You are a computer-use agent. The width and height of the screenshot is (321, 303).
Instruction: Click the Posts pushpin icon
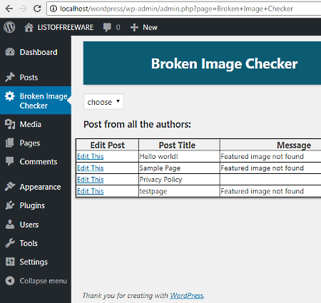coord(10,77)
